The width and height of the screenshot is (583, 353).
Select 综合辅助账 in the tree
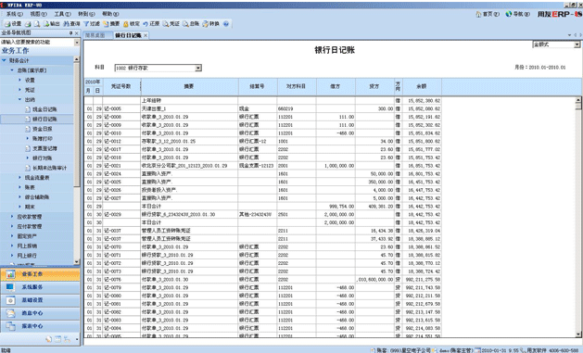click(x=37, y=197)
